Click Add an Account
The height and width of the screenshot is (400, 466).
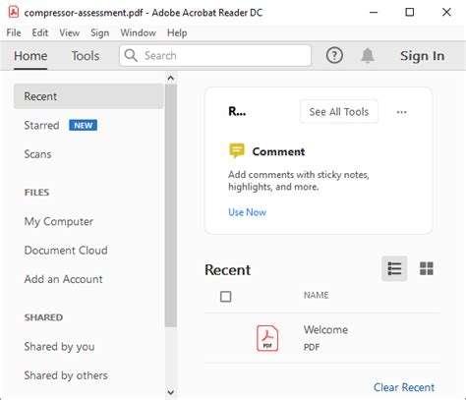click(63, 279)
